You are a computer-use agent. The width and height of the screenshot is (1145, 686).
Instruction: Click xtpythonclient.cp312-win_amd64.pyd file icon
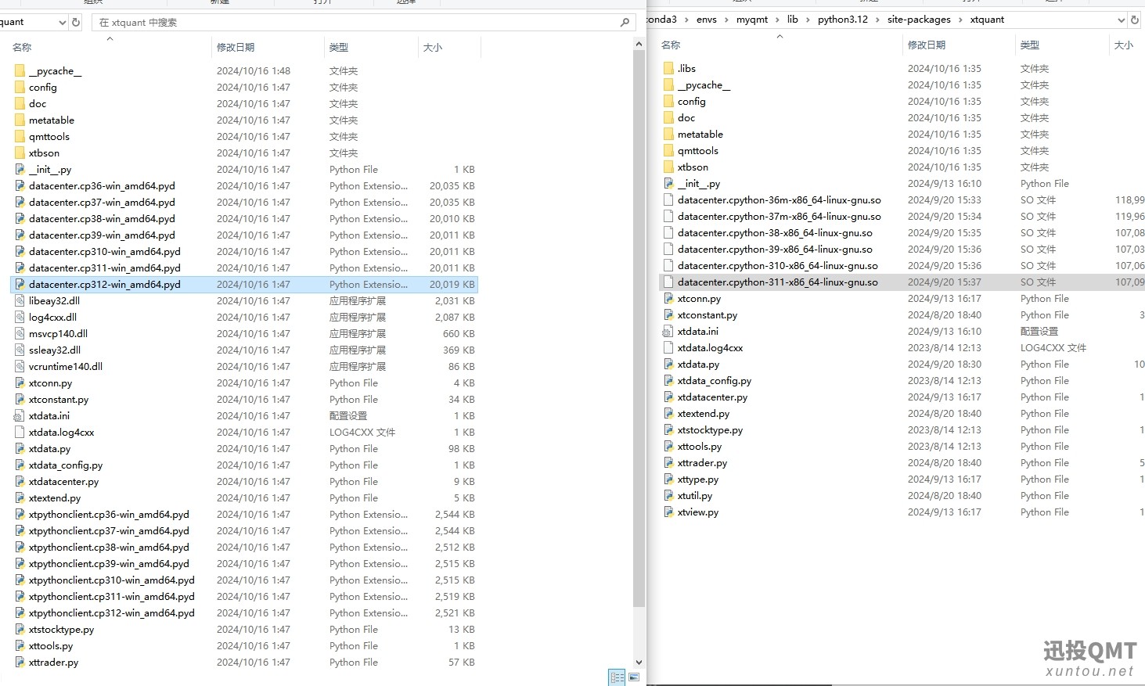tap(20, 612)
